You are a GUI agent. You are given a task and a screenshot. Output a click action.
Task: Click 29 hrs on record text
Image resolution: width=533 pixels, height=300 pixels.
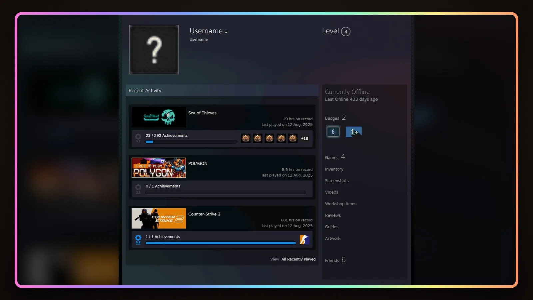(298, 119)
